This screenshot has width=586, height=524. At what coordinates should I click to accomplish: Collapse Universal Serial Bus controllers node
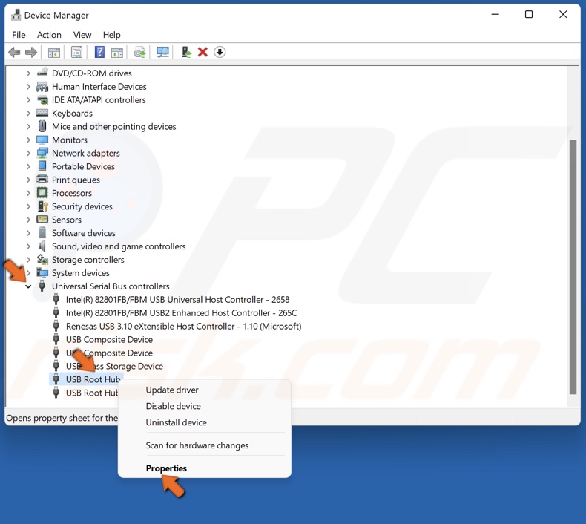coord(28,286)
